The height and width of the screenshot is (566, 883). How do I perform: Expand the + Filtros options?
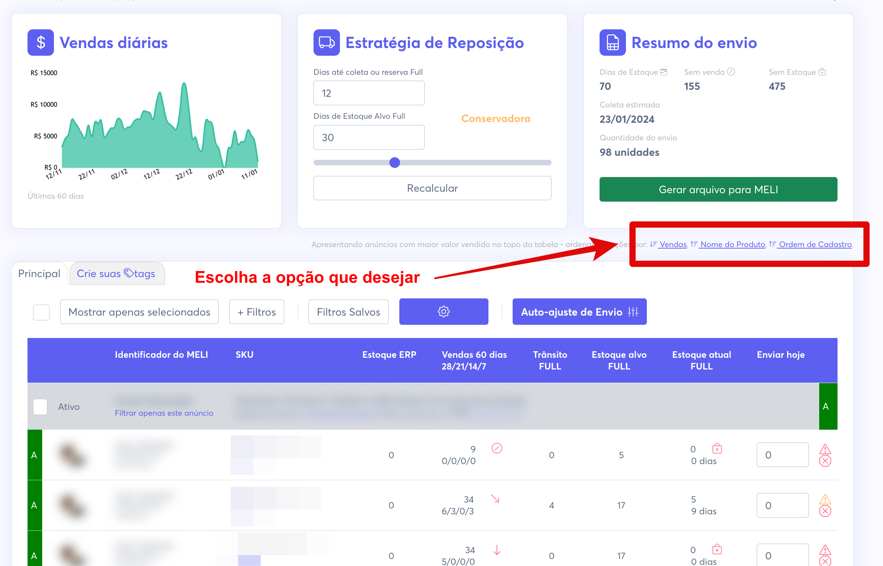[x=256, y=312]
